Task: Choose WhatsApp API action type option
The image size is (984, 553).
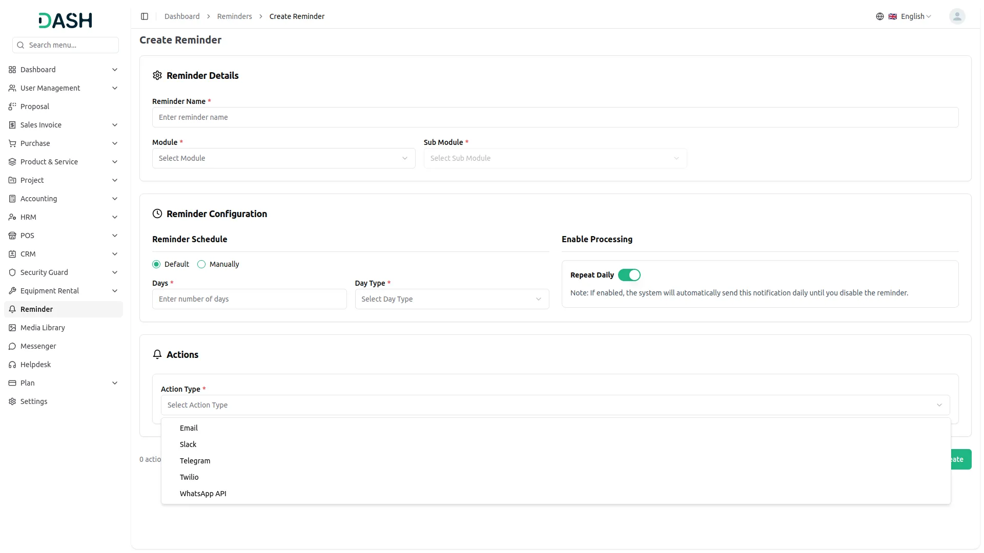Action: 203,494
